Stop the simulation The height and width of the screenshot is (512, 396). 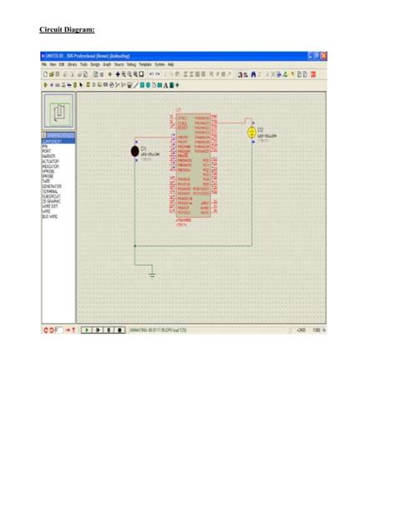click(119, 330)
